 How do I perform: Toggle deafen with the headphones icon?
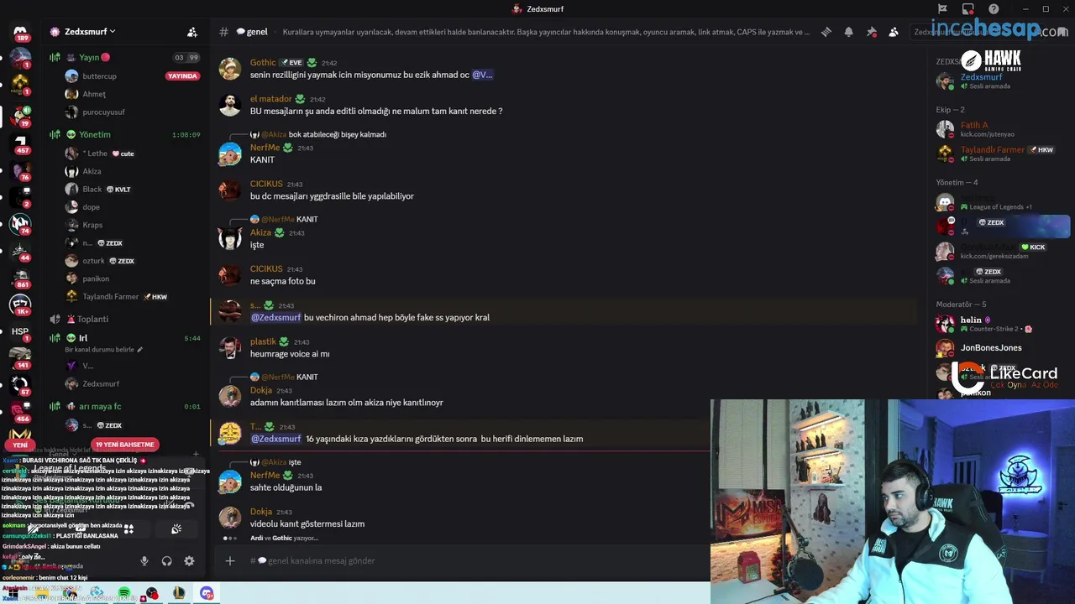pos(166,561)
